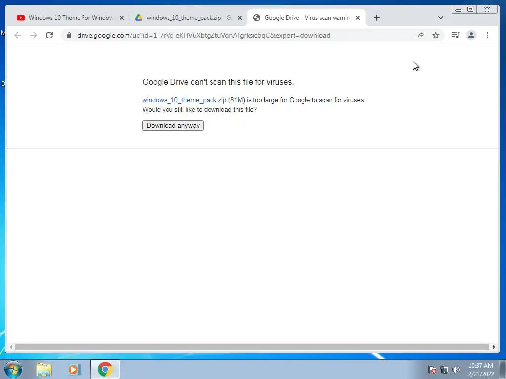Screen dimensions: 506x379
Task: Click the Chrome taskbar icon
Action: [x=105, y=369]
